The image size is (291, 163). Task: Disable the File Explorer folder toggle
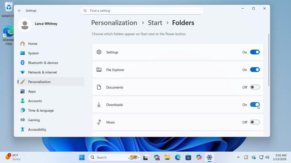click(x=255, y=70)
